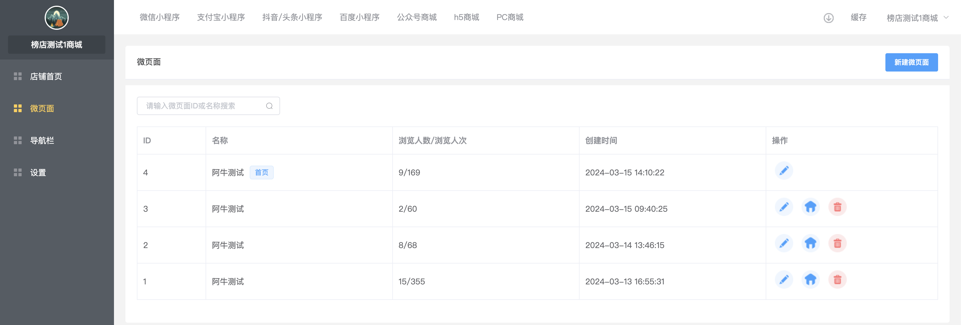Set page ID 3 as homepage via house icon
The image size is (961, 325).
tap(810, 207)
